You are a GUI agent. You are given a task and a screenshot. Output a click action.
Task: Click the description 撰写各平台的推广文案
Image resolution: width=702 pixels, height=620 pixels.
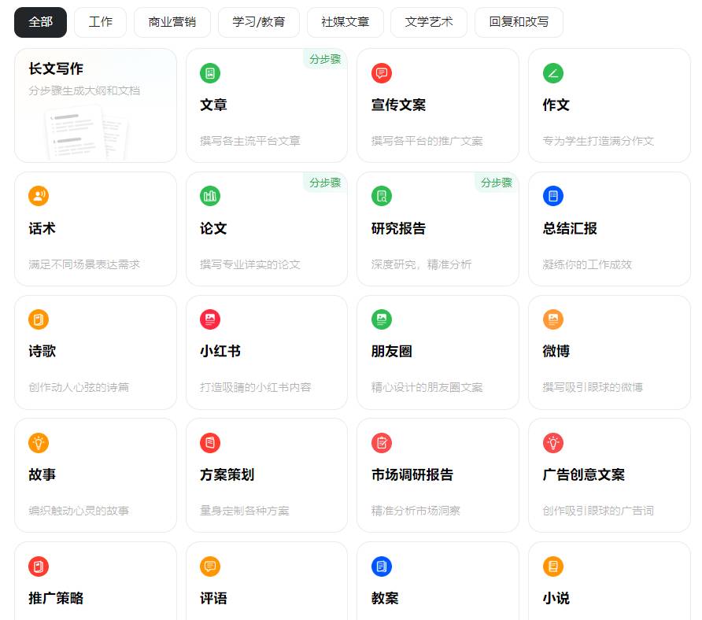pos(427,141)
